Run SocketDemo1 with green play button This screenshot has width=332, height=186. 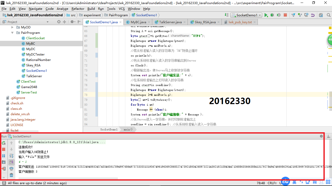(266, 15)
